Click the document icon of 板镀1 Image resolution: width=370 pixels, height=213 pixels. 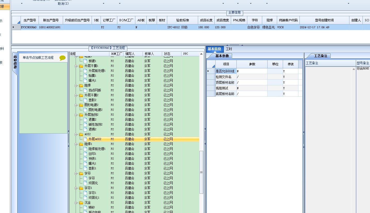pyautogui.click(x=85, y=61)
